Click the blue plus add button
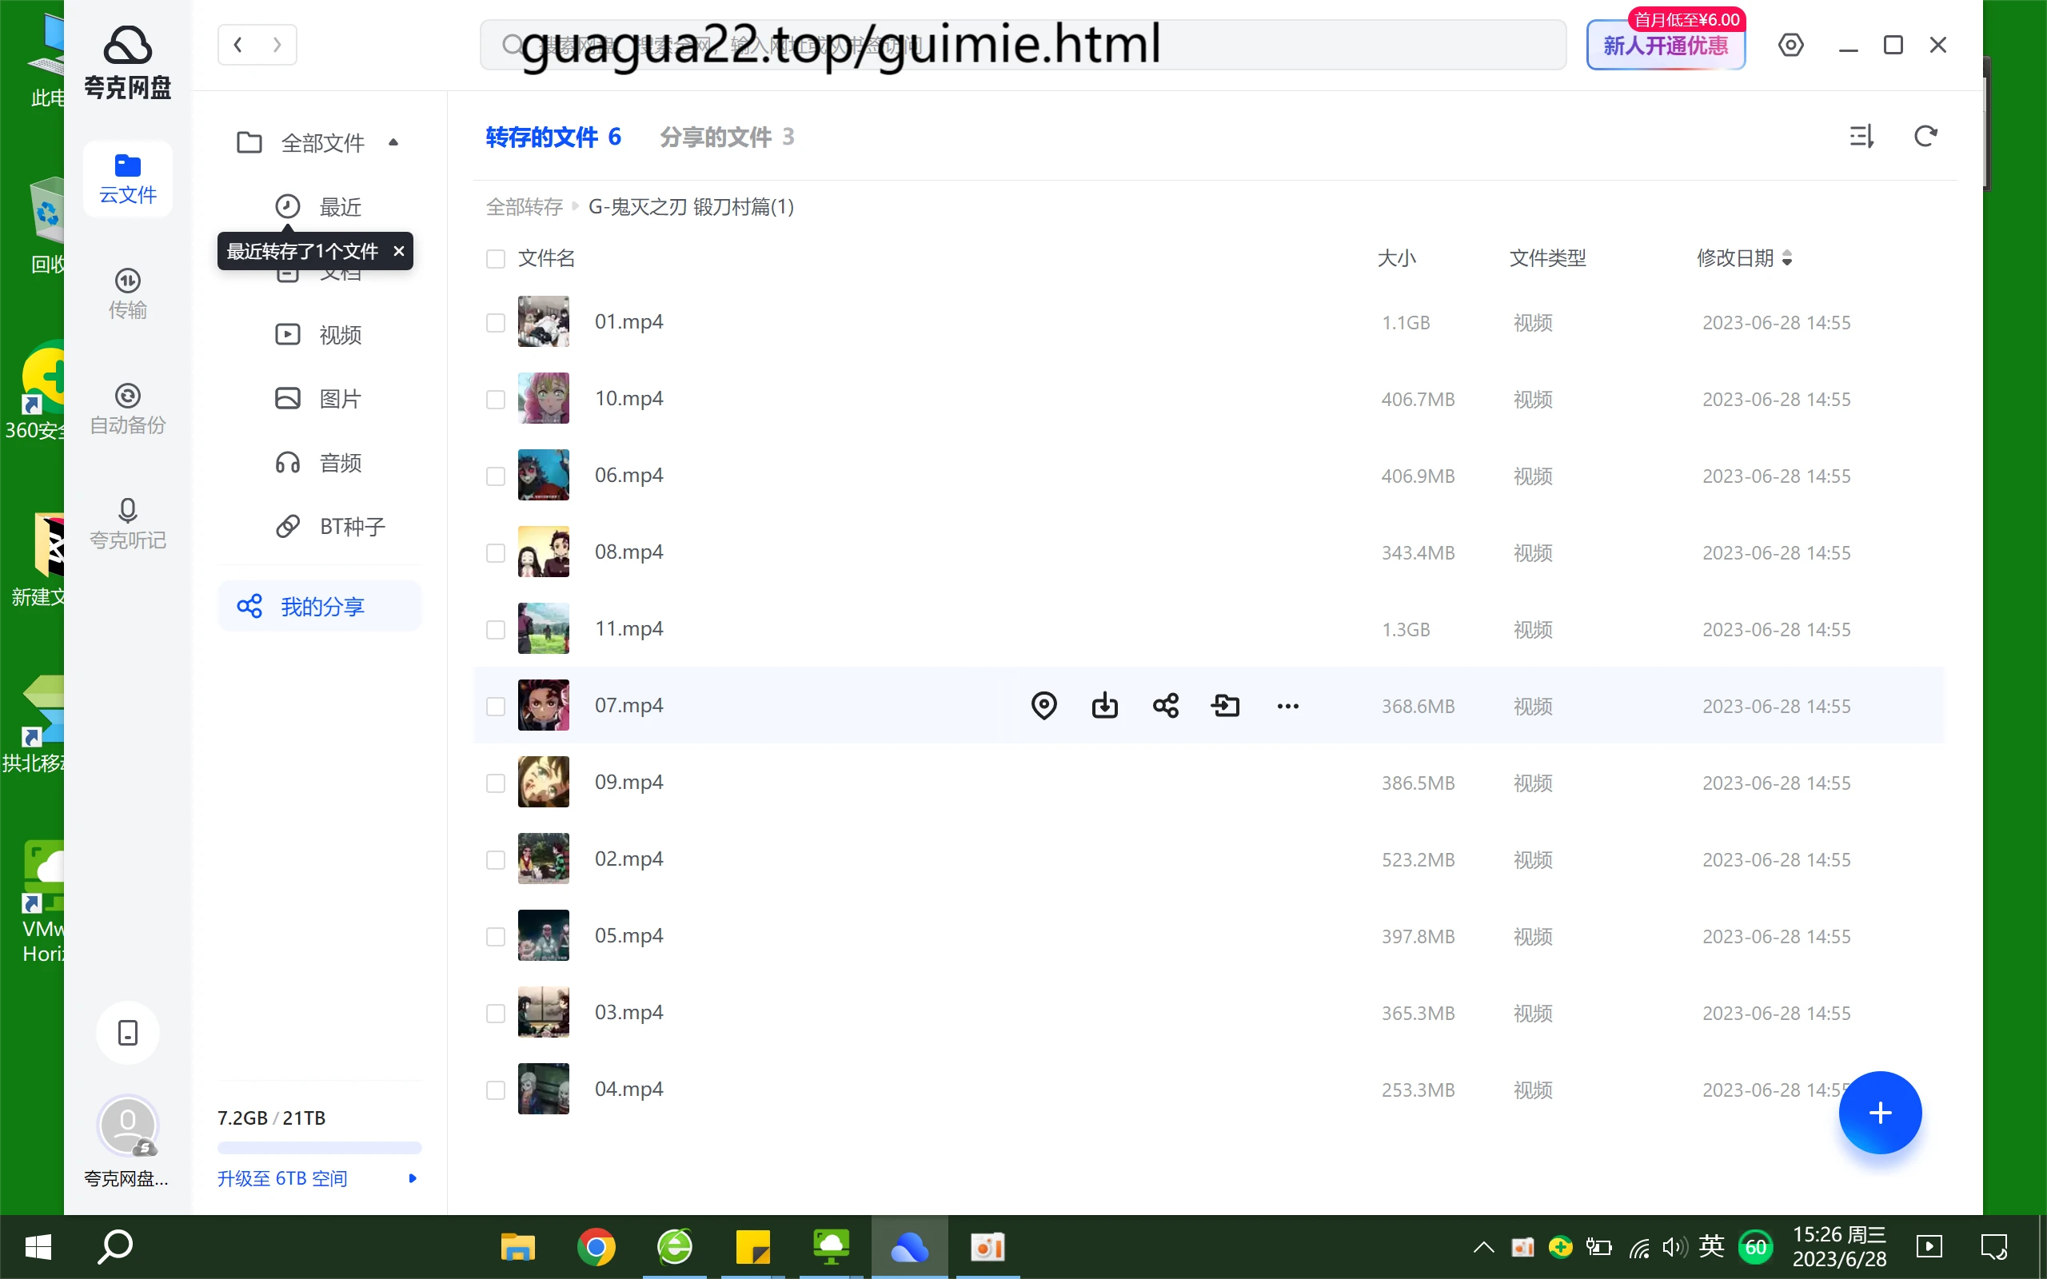Viewport: 2047px width, 1279px height. click(x=1880, y=1113)
